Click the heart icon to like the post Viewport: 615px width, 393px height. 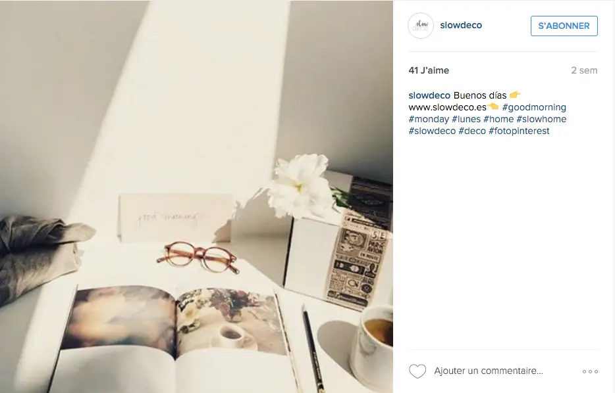[x=417, y=371]
